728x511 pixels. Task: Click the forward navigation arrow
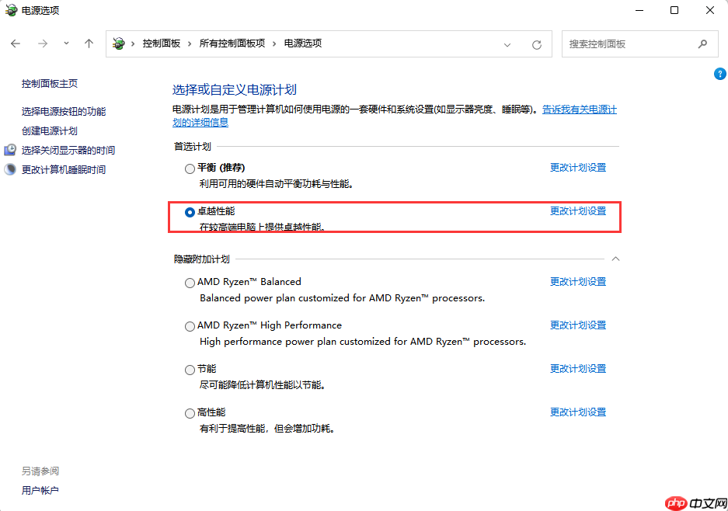(x=41, y=43)
